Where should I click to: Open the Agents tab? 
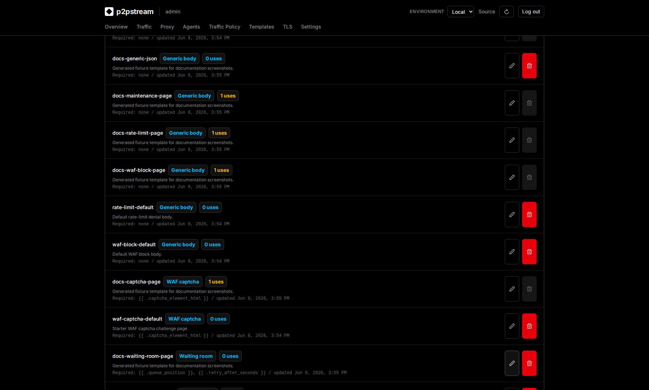191,27
